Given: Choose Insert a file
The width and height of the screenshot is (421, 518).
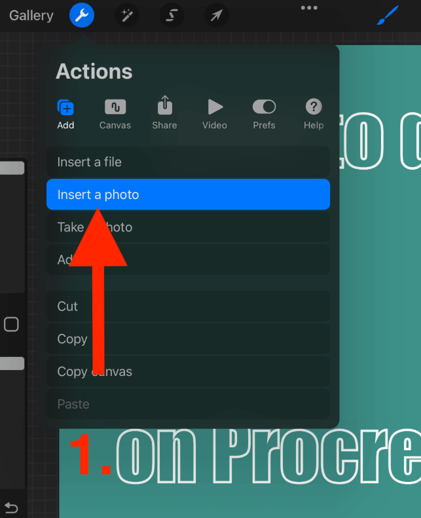Looking at the screenshot, I should coord(188,162).
